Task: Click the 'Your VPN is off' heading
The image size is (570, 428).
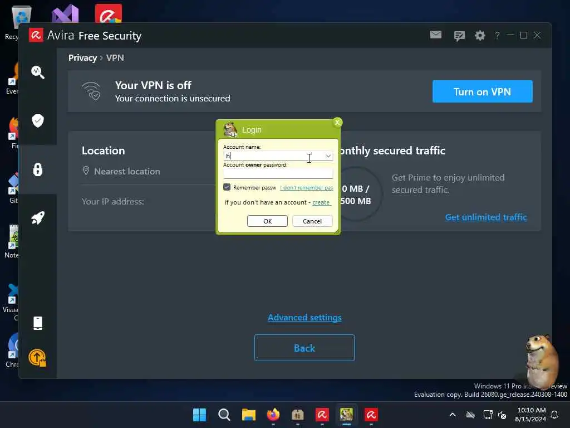Action: pos(153,85)
